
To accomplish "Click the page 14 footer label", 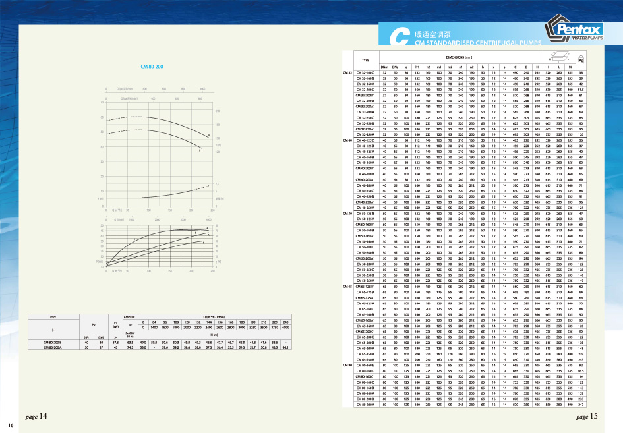I will [x=37, y=417].
